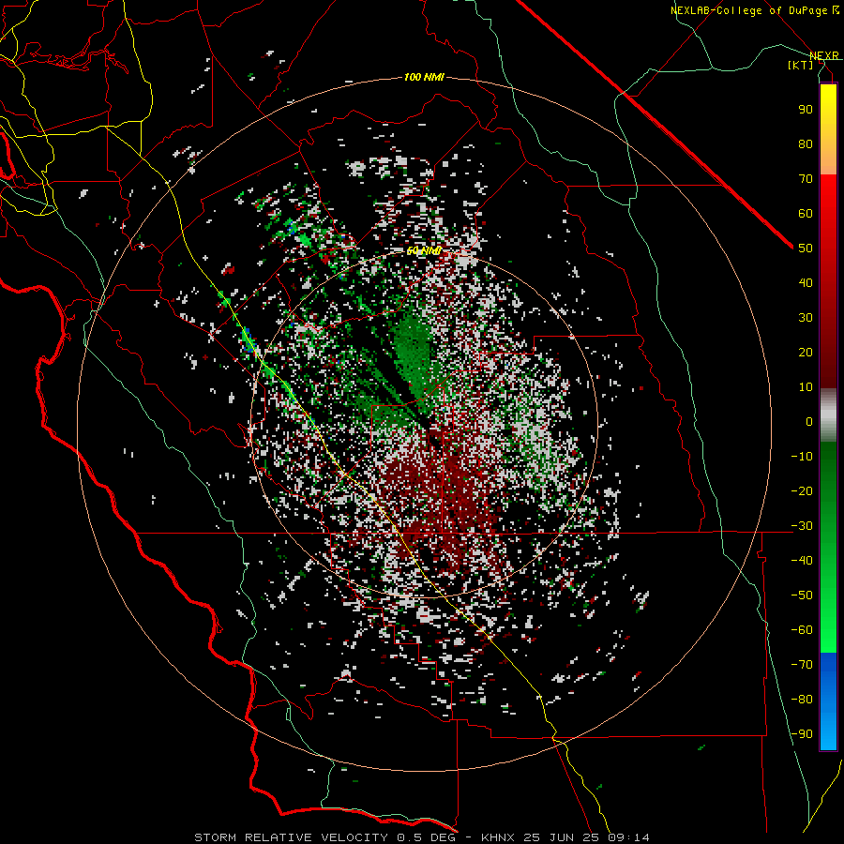The height and width of the screenshot is (844, 844).
Task: Click the positive 10 scale value
Action: [806, 387]
